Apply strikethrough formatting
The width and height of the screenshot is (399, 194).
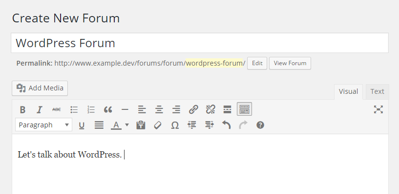[x=57, y=110]
